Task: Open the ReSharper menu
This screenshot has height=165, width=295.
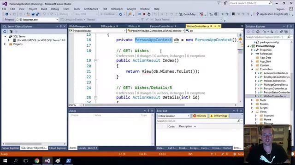Action: pyautogui.click(x=117, y=9)
